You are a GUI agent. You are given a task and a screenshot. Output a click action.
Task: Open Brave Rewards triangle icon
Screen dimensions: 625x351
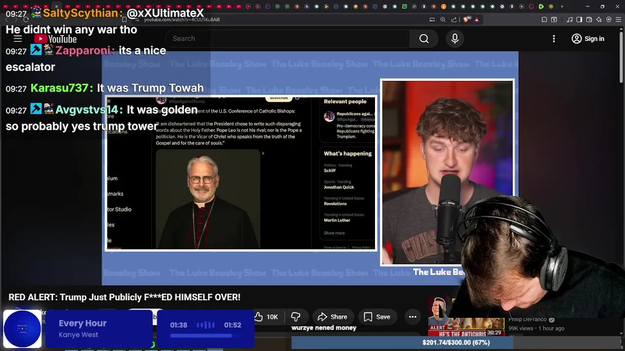pos(477,19)
